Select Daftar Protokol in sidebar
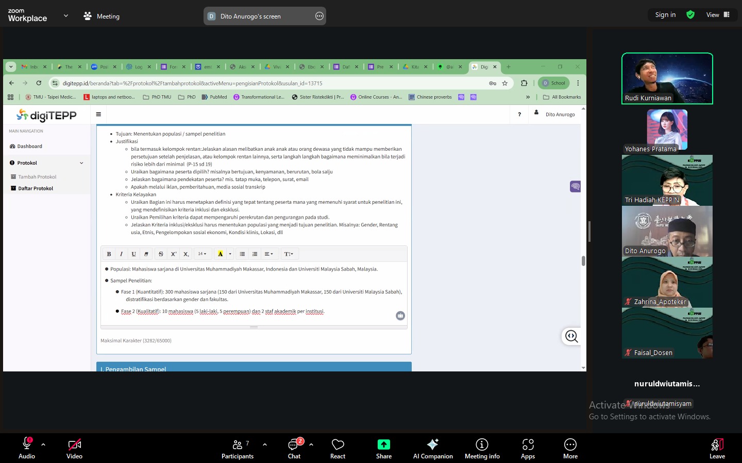Viewport: 742px width, 463px height. point(36,189)
